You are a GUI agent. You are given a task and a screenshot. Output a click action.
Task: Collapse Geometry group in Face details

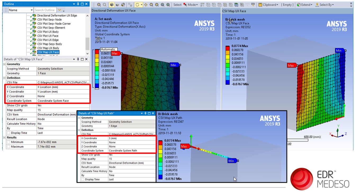point(4,64)
